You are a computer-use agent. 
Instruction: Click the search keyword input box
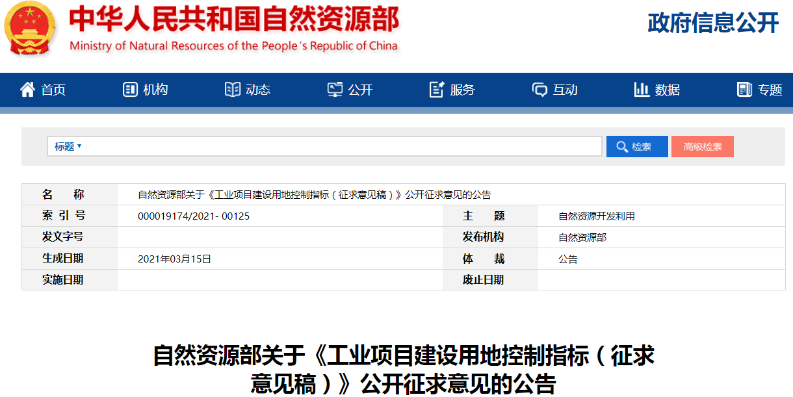343,147
